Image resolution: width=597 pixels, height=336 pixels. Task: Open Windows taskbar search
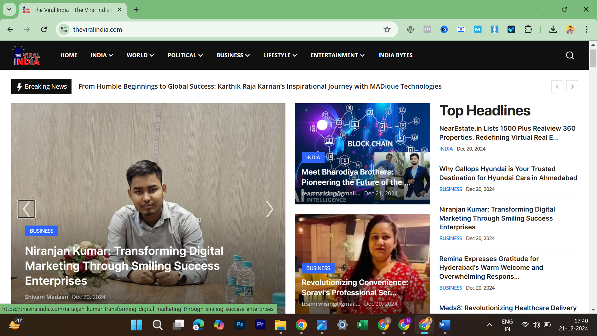(x=157, y=325)
